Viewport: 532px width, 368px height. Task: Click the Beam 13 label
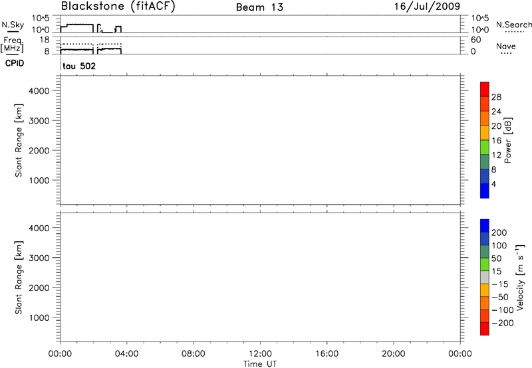(x=259, y=7)
